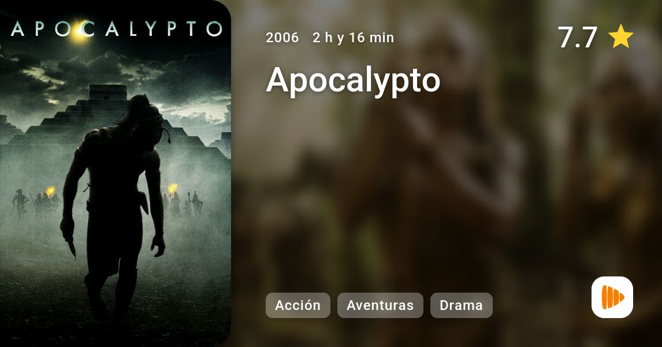Open the Acción genre tag
The width and height of the screenshot is (662, 347).
tap(297, 305)
